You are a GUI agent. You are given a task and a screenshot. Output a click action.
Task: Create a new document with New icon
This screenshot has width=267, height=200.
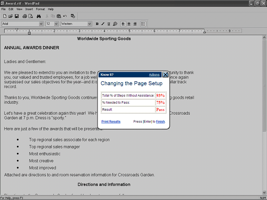coord(5,16)
